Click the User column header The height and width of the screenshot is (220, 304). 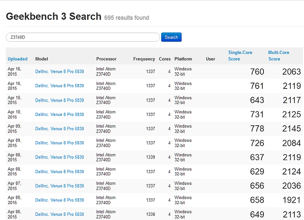pos(210,59)
